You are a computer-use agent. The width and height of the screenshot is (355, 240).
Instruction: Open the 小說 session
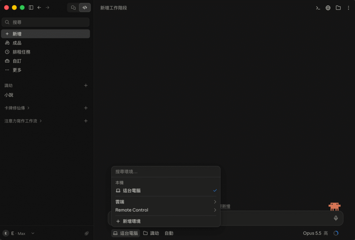coord(45,95)
